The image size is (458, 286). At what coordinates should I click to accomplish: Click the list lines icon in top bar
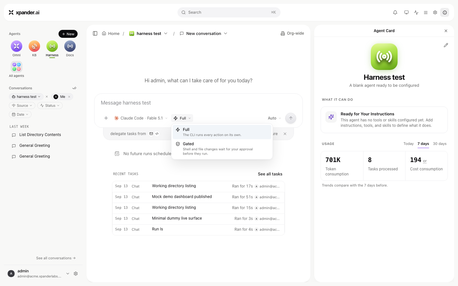426,12
